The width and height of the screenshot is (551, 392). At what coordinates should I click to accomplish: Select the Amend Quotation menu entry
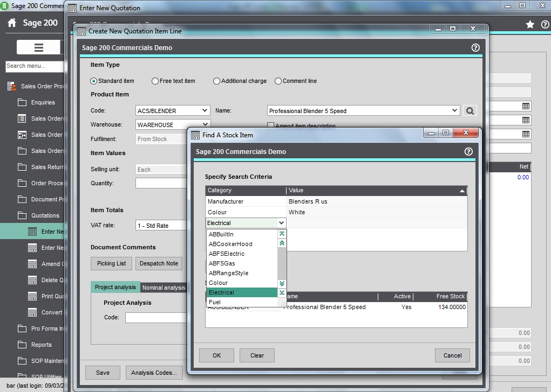[x=46, y=264]
